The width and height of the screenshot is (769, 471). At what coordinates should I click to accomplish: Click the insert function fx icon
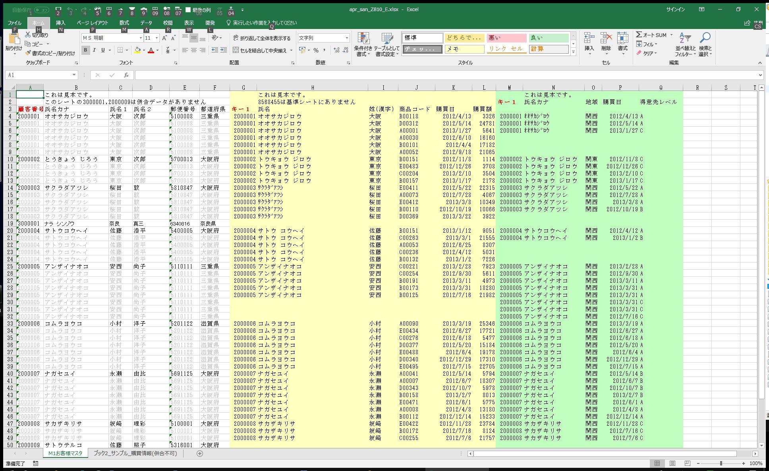point(126,75)
